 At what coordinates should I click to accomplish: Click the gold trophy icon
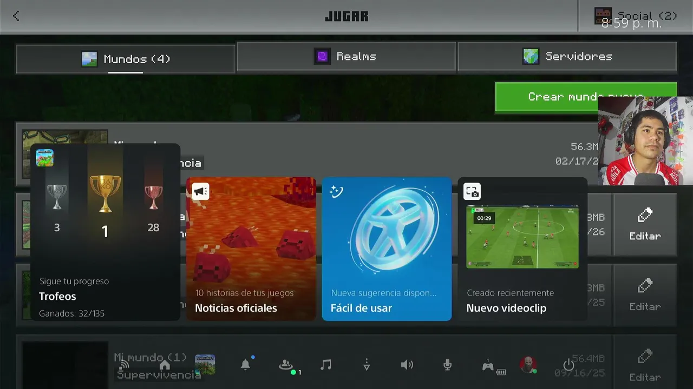tap(105, 193)
